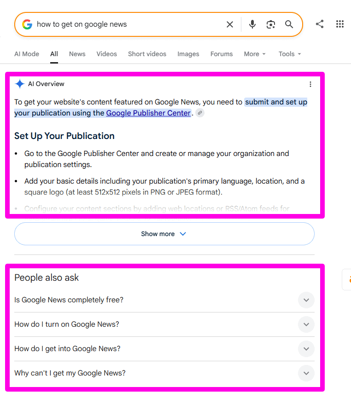This screenshot has height=393, width=351.
Task: Click the share icon
Action: pyautogui.click(x=320, y=24)
